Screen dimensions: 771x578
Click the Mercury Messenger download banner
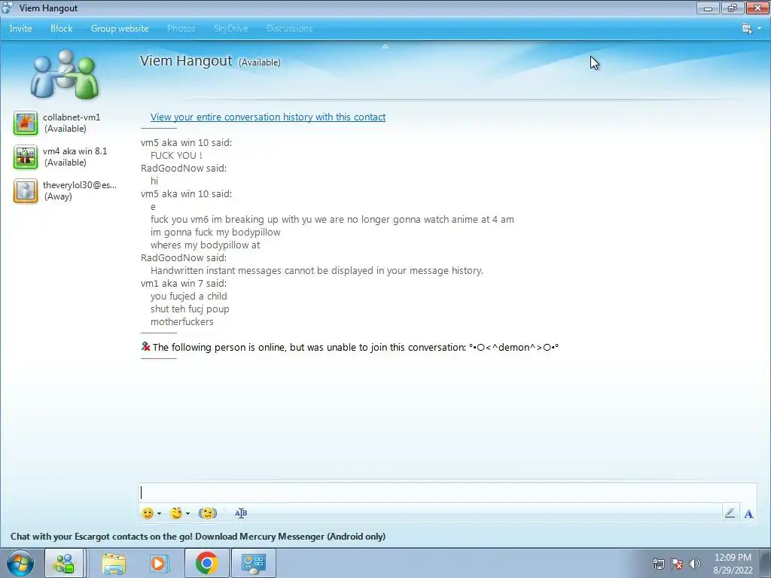pyautogui.click(x=198, y=536)
